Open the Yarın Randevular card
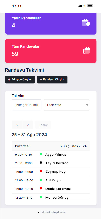The height and width of the screenshot is (219, 101). [x=51, y=24]
